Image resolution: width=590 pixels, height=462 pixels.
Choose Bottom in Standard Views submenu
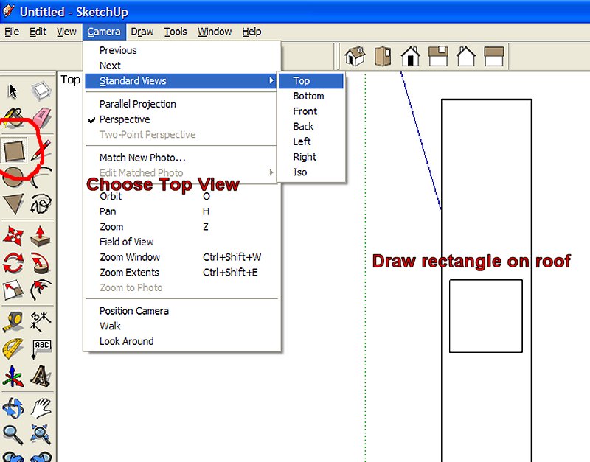pyautogui.click(x=310, y=97)
